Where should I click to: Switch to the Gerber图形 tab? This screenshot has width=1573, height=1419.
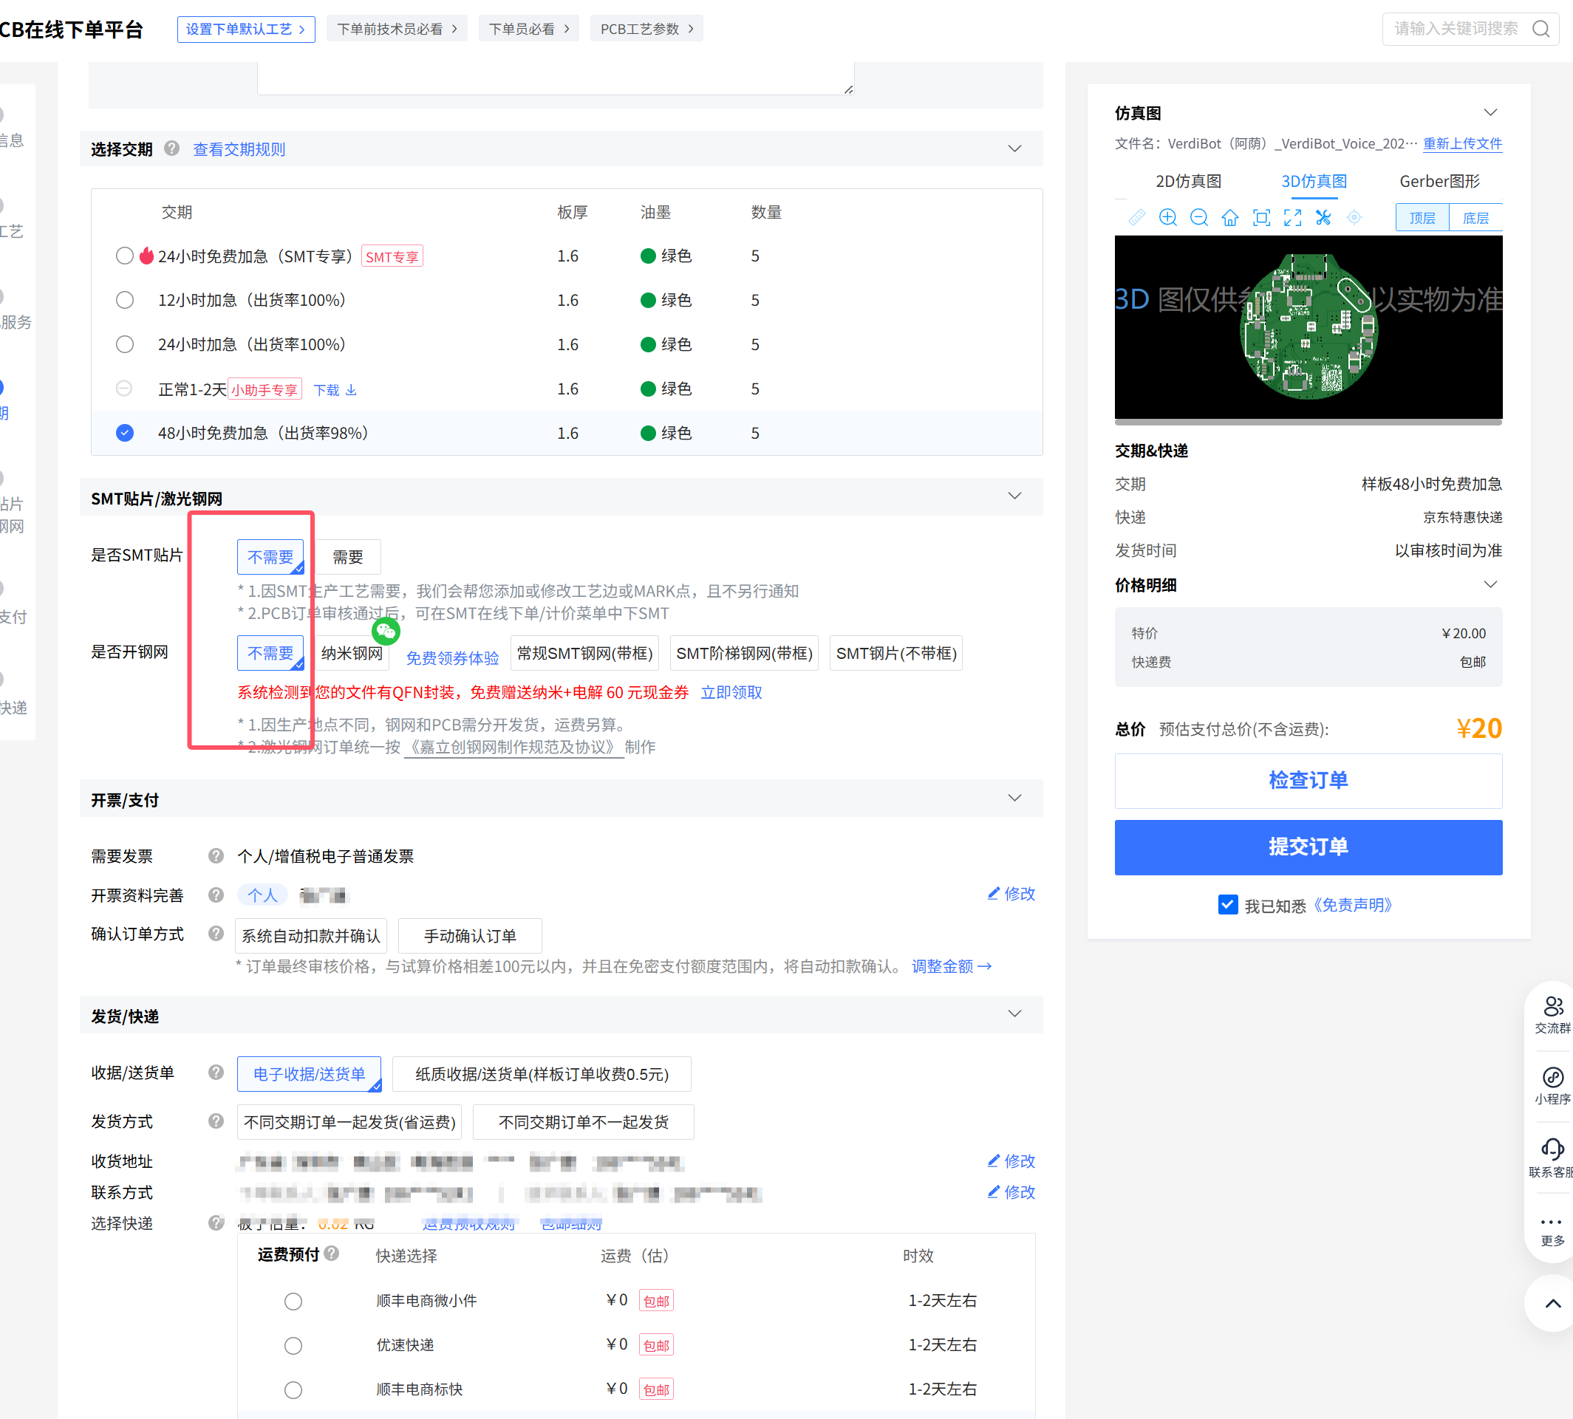(x=1439, y=182)
